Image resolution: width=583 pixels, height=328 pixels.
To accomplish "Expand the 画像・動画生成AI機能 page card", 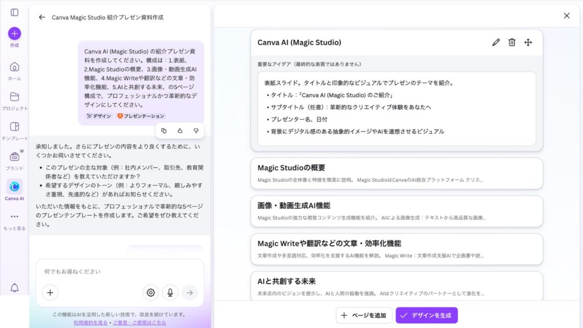I will (x=396, y=211).
